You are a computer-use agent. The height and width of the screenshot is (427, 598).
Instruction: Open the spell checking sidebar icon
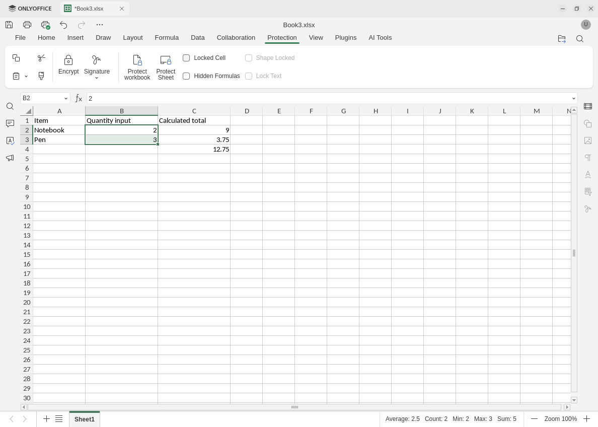10,140
